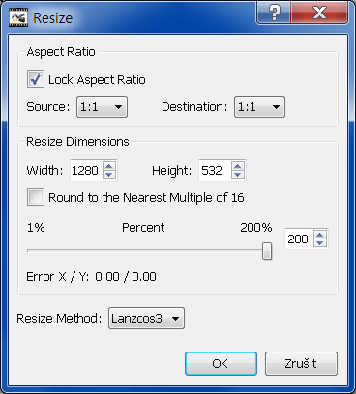
Task: Close the Resize dialog window
Action: tap(319, 13)
